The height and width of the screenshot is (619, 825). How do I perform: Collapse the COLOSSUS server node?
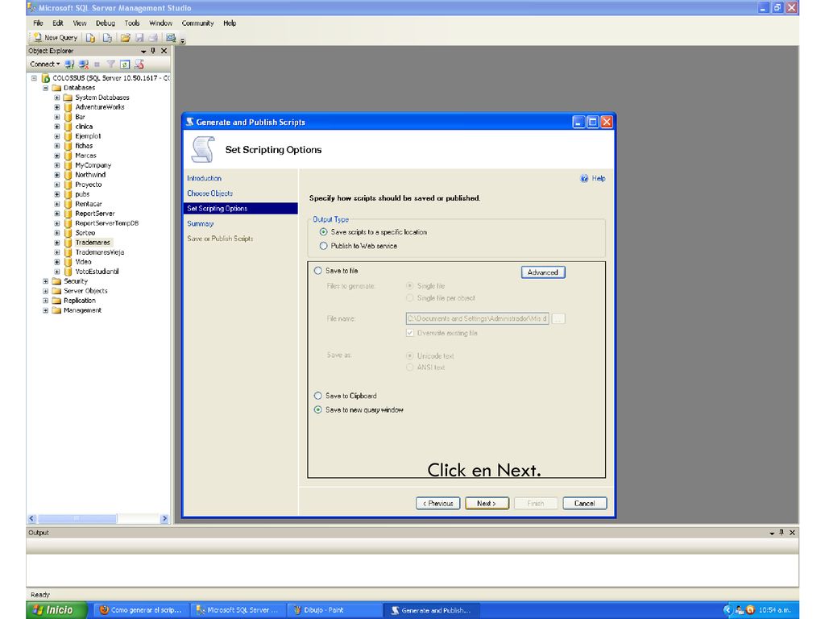(34, 78)
